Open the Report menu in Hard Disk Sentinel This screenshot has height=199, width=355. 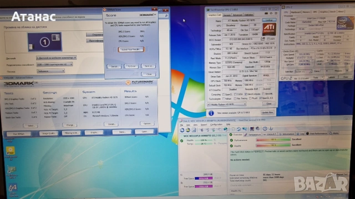[204, 125]
